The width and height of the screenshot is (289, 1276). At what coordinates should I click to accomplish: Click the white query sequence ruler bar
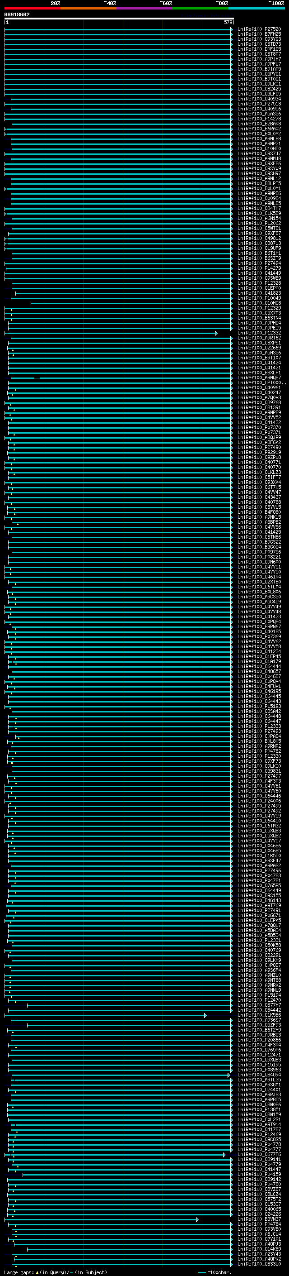119,19
